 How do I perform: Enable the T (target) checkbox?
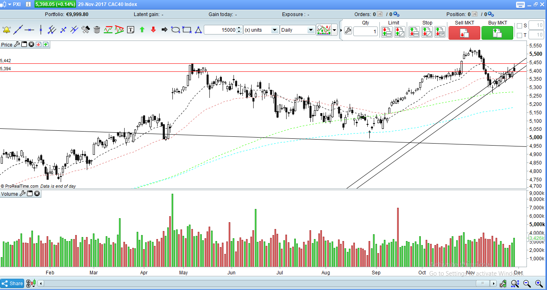point(519,35)
